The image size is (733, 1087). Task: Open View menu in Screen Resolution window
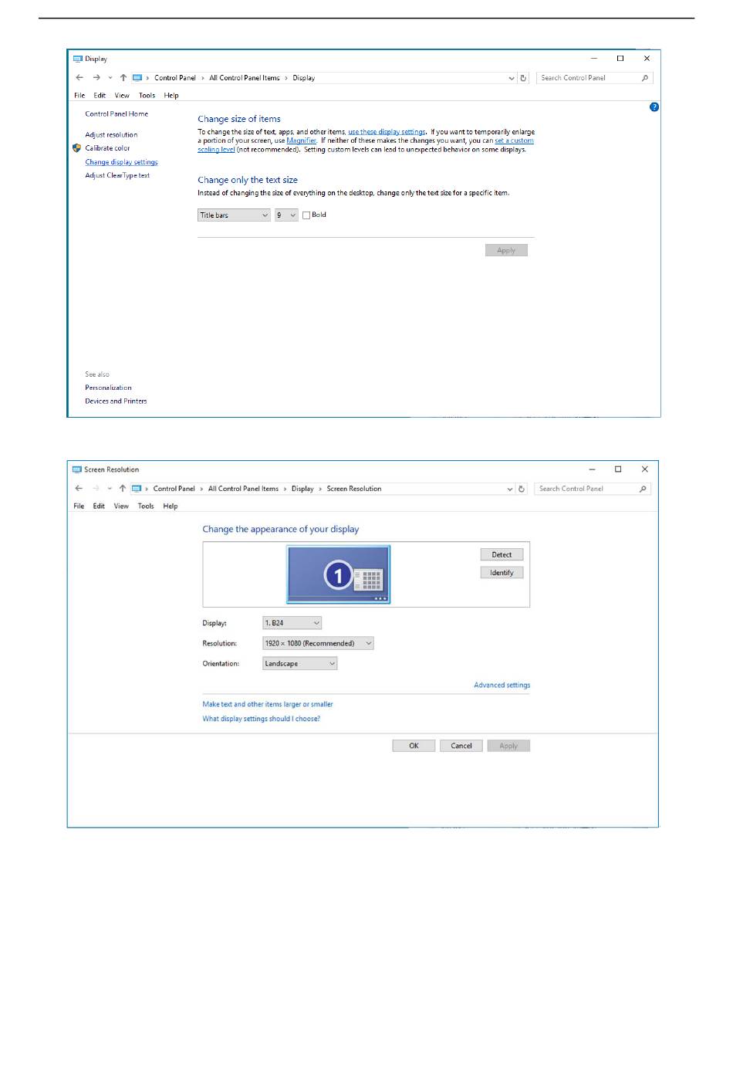(121, 506)
